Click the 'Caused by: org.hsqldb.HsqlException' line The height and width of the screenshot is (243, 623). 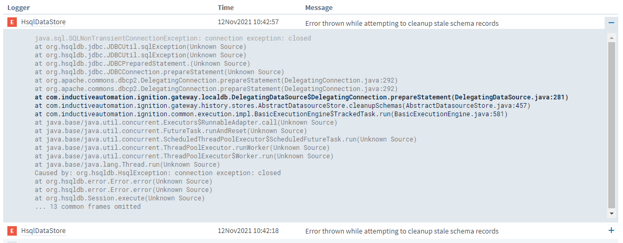click(x=158, y=173)
